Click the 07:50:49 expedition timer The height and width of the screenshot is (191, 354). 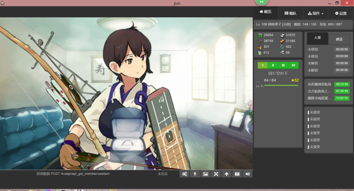(342, 91)
